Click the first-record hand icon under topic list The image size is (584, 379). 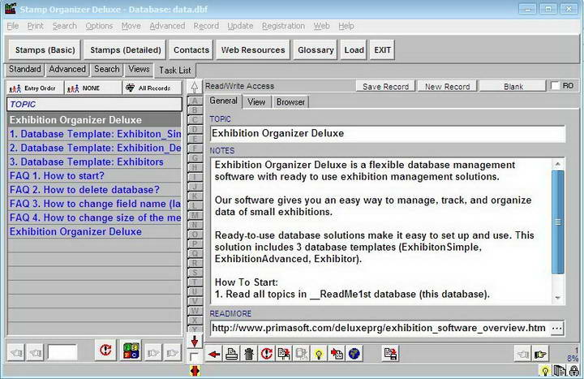16,352
